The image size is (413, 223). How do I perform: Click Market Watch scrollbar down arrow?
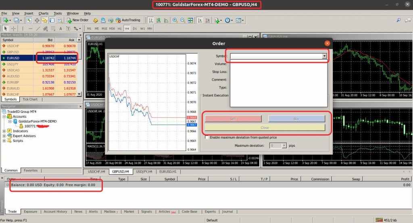tap(79, 94)
